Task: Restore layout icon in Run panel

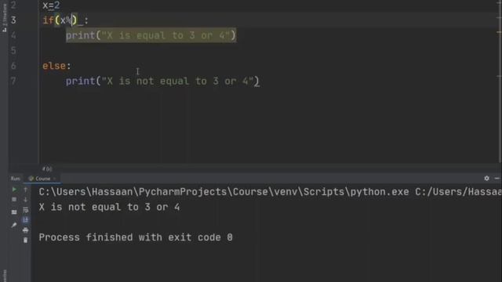Action: click(14, 211)
